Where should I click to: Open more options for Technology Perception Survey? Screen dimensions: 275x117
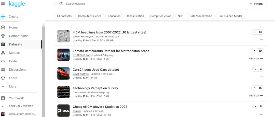(262, 96)
